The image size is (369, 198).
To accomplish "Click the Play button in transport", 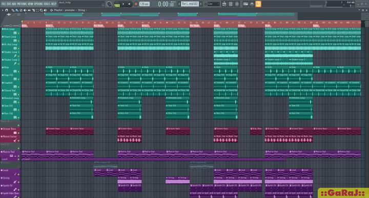I will click(124, 4).
